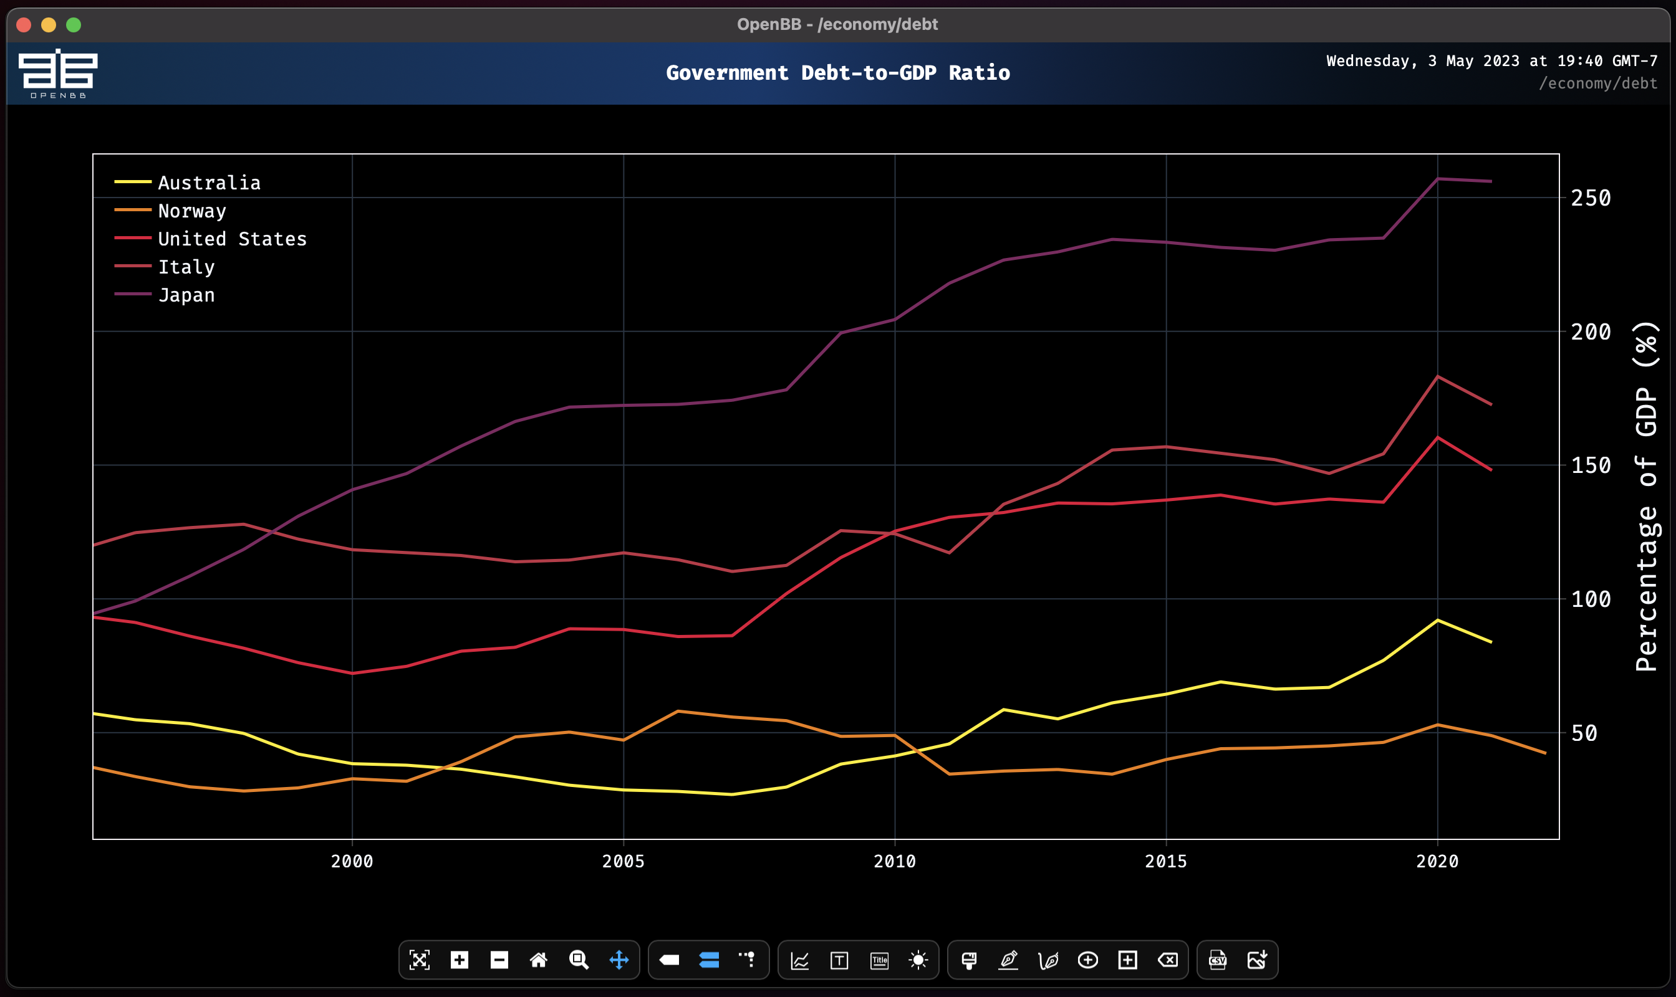The height and width of the screenshot is (997, 1676).
Task: Zoom out with the minus icon
Action: pos(499,960)
